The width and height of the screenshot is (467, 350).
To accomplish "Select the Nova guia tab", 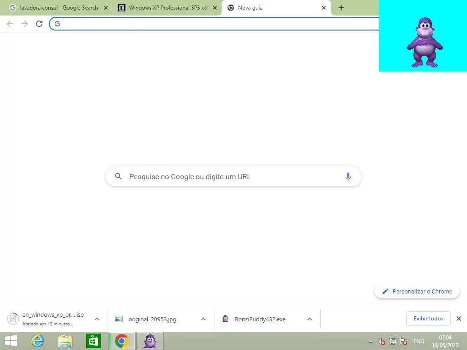I will pyautogui.click(x=275, y=8).
